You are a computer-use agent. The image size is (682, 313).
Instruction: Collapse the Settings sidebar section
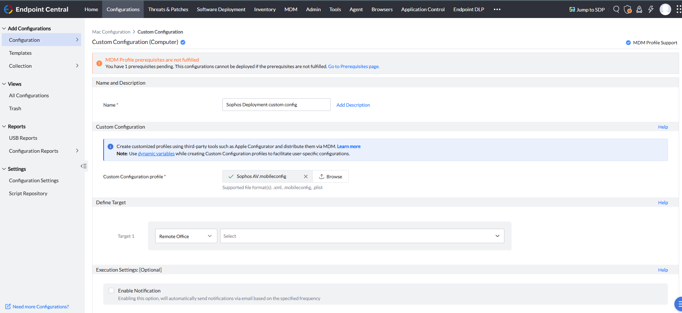coord(4,169)
